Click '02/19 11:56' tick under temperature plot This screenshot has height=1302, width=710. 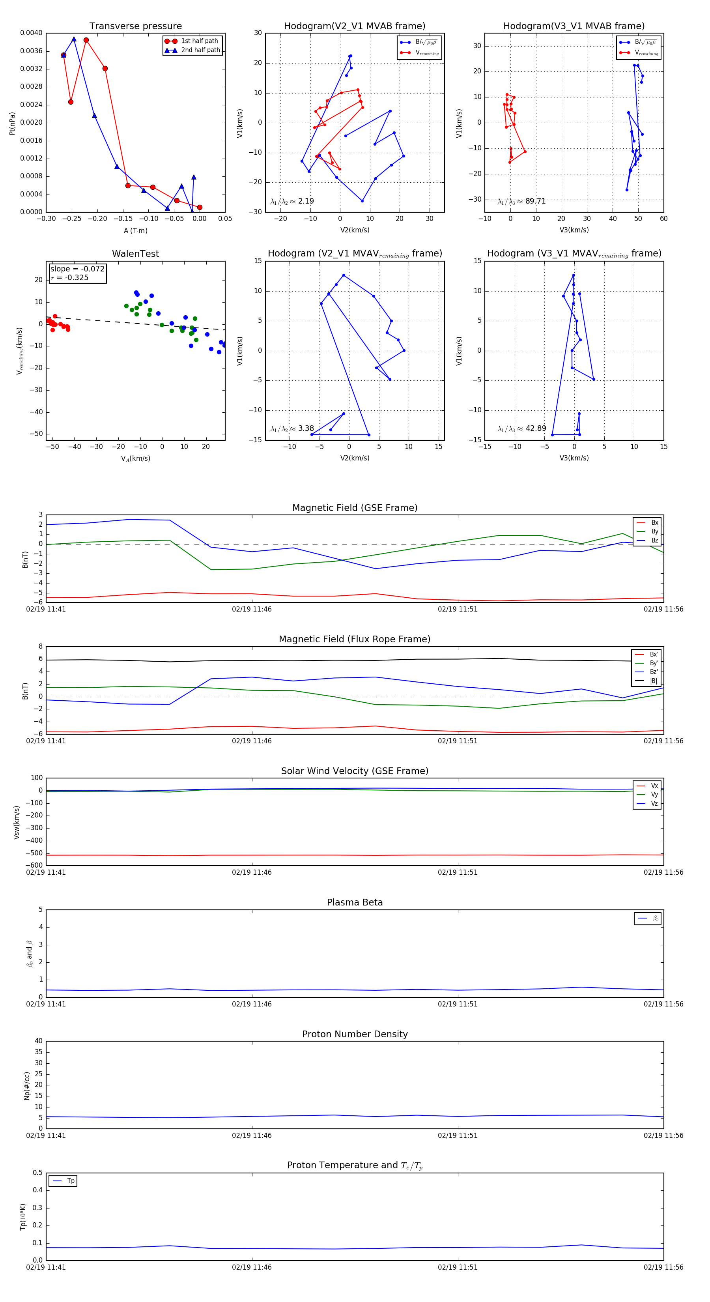pos(663,1267)
